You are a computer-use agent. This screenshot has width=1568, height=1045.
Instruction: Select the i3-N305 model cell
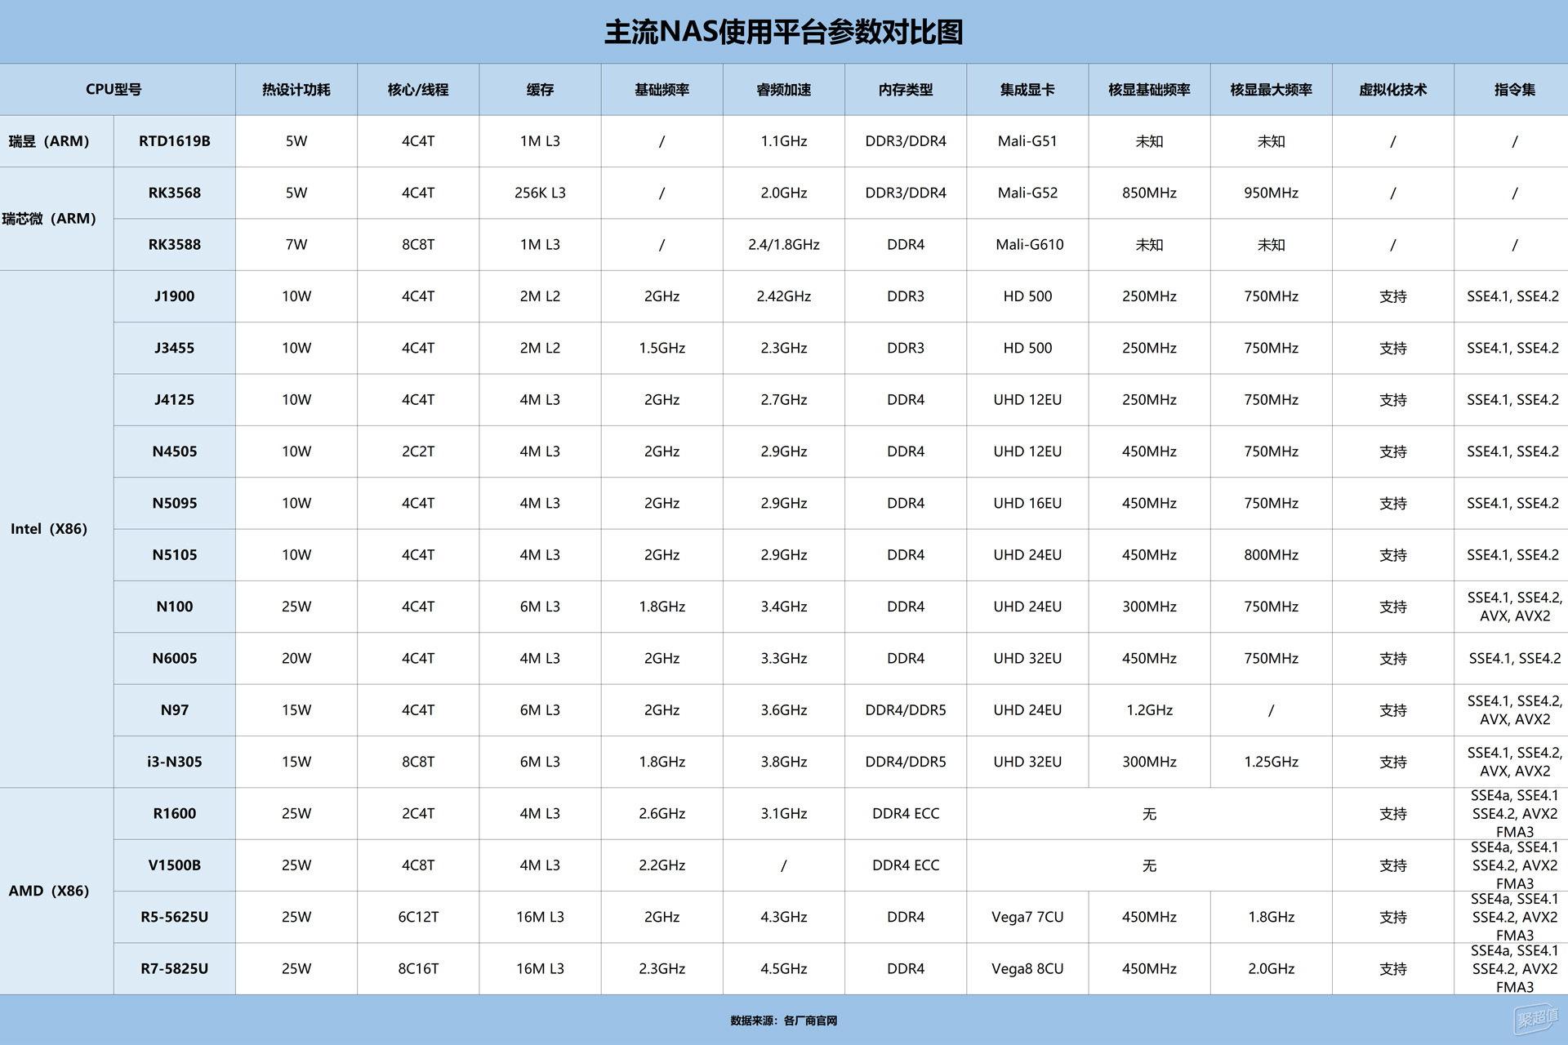pos(175,762)
